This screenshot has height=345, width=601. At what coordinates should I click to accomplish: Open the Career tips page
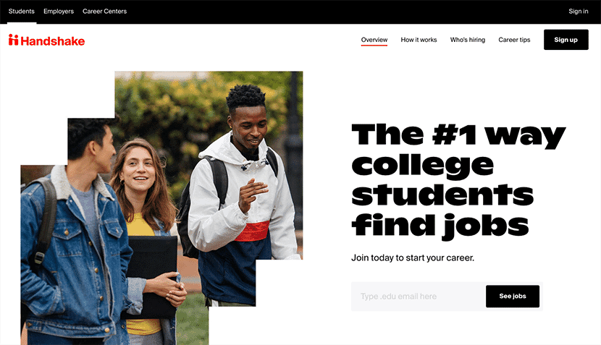tap(514, 40)
